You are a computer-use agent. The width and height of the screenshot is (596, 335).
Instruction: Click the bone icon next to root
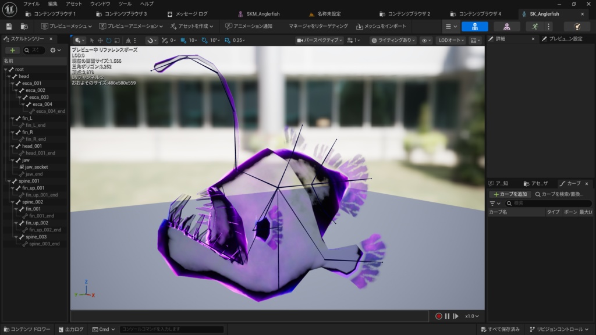point(12,70)
